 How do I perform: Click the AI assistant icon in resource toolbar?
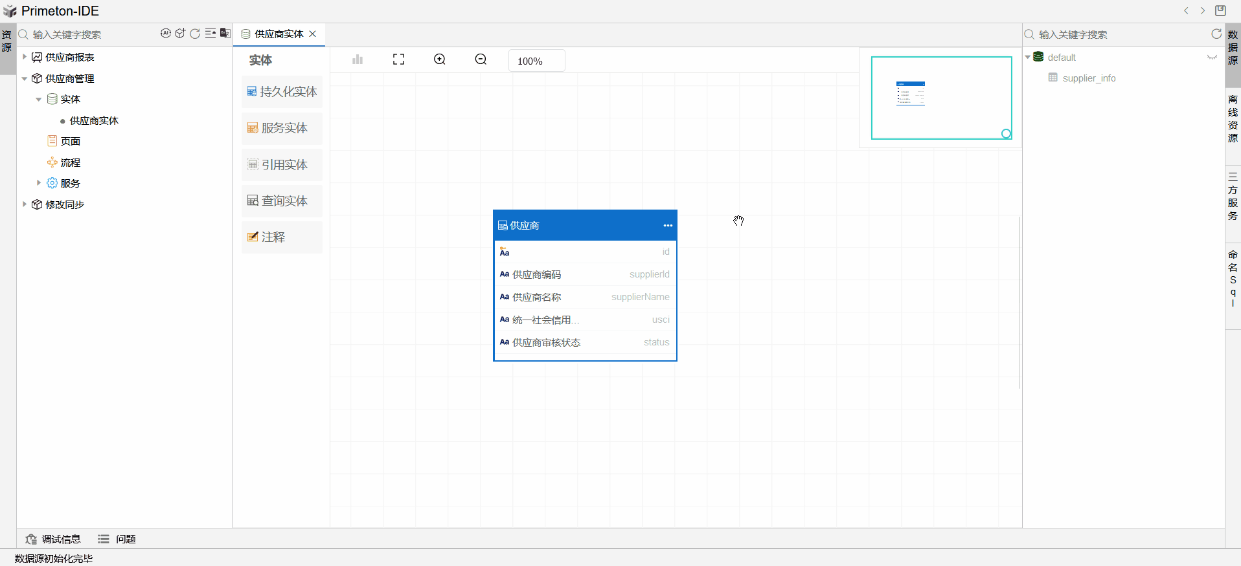[x=166, y=34]
